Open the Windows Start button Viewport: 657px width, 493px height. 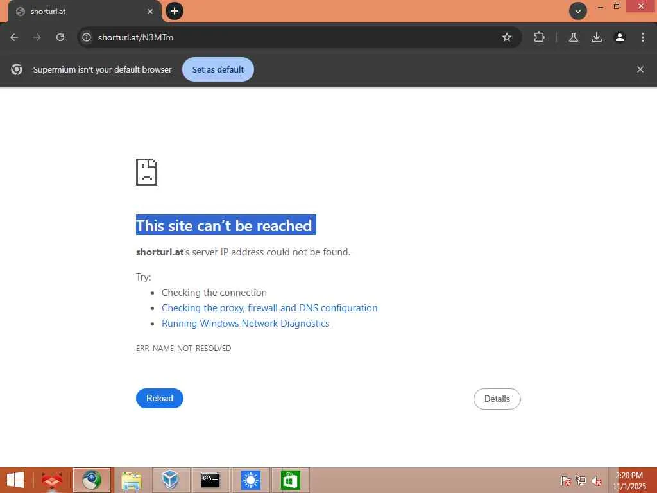click(16, 480)
